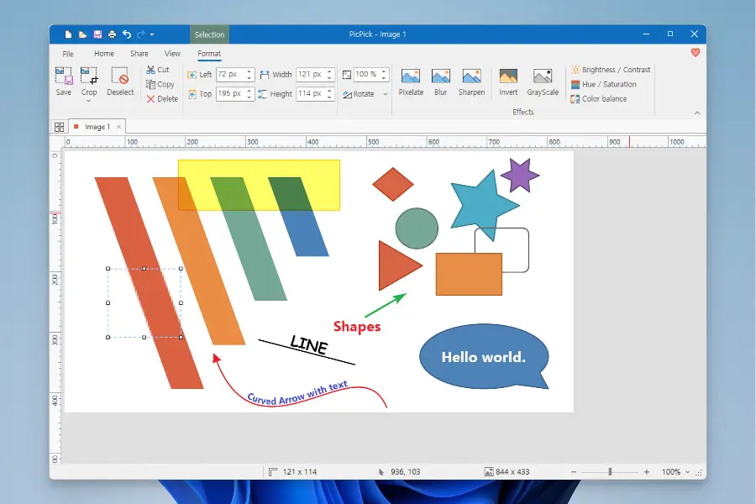The width and height of the screenshot is (756, 504).
Task: Open Brightness / Contrast adjustment
Action: coord(611,70)
